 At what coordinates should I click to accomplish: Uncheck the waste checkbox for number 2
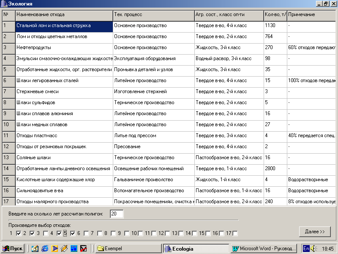(33, 233)
